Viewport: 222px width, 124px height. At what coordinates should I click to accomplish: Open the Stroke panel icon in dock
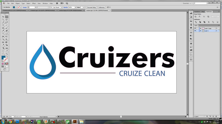pos(191,32)
